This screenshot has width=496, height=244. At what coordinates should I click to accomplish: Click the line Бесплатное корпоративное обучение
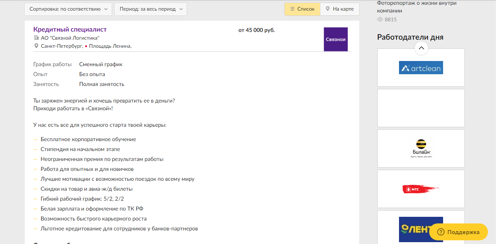[x=89, y=139]
